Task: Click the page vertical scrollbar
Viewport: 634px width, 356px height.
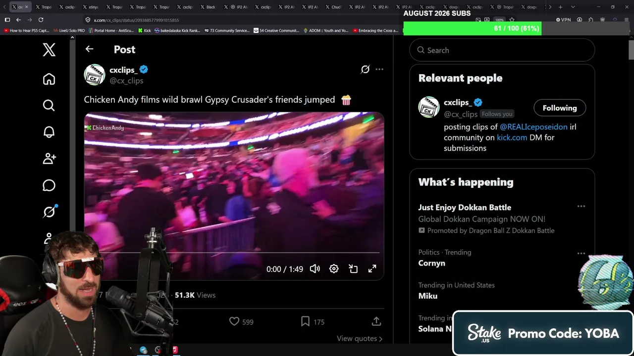Action: [631, 49]
